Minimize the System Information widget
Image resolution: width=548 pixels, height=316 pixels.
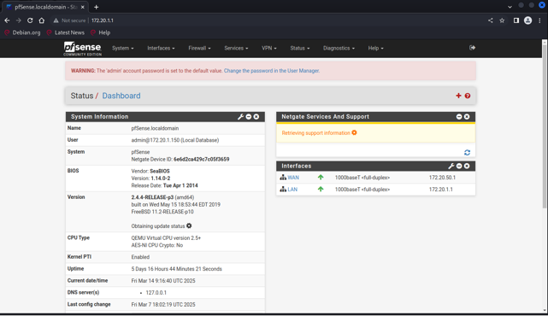coord(249,117)
